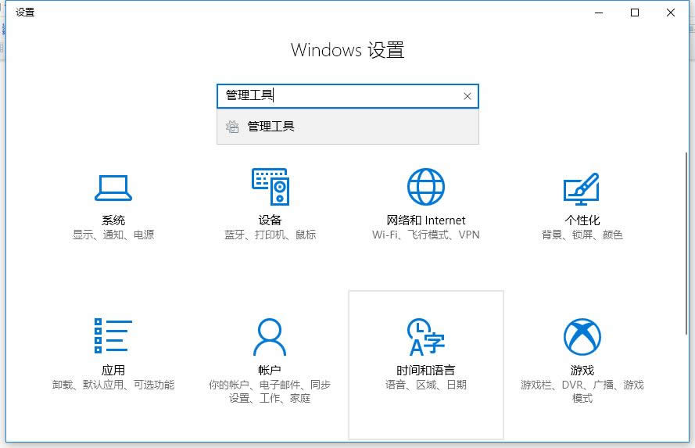Screen dimensions: 695x448
Task: Maximize the Settings window
Action: click(635, 12)
